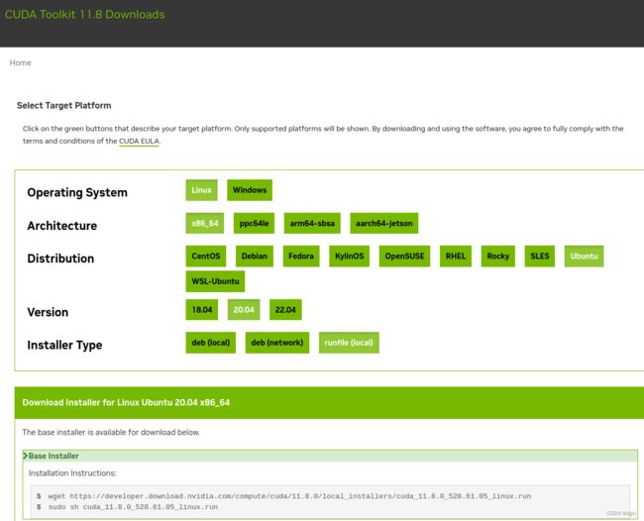Choose deb (network) installer type

point(277,343)
